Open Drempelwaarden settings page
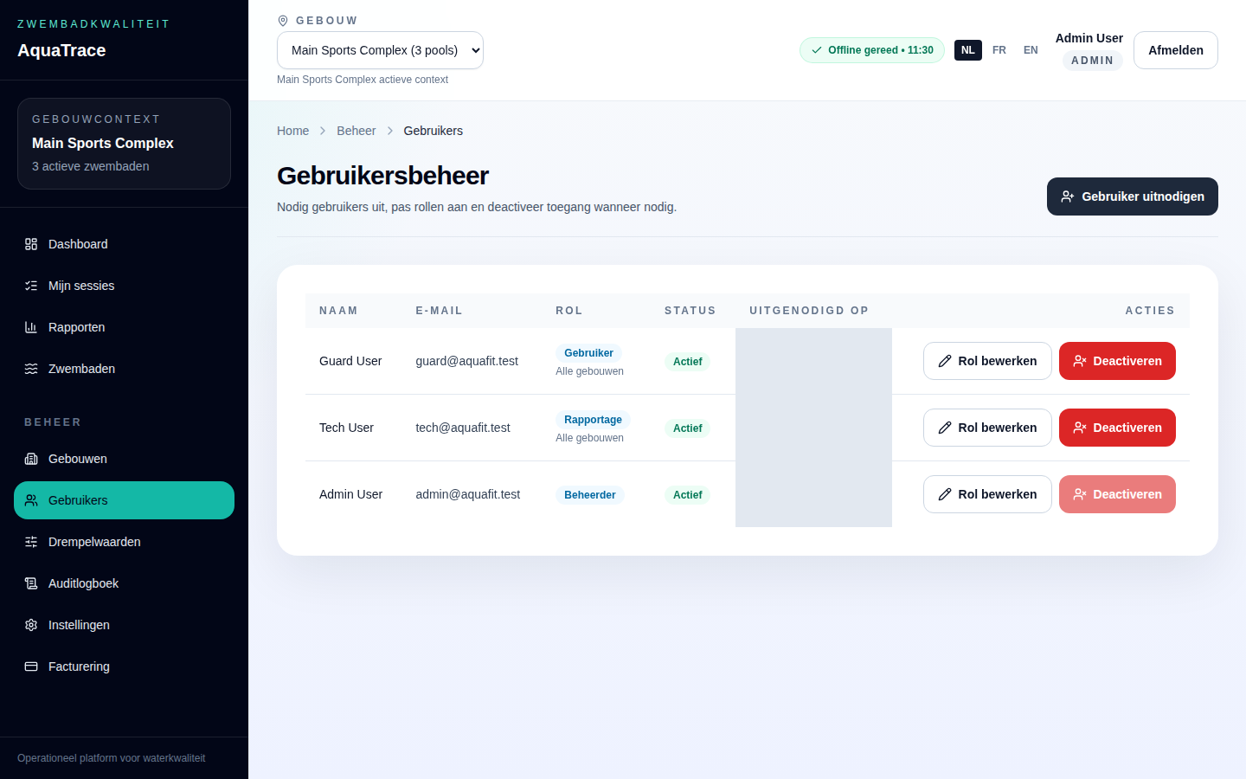 (124, 542)
